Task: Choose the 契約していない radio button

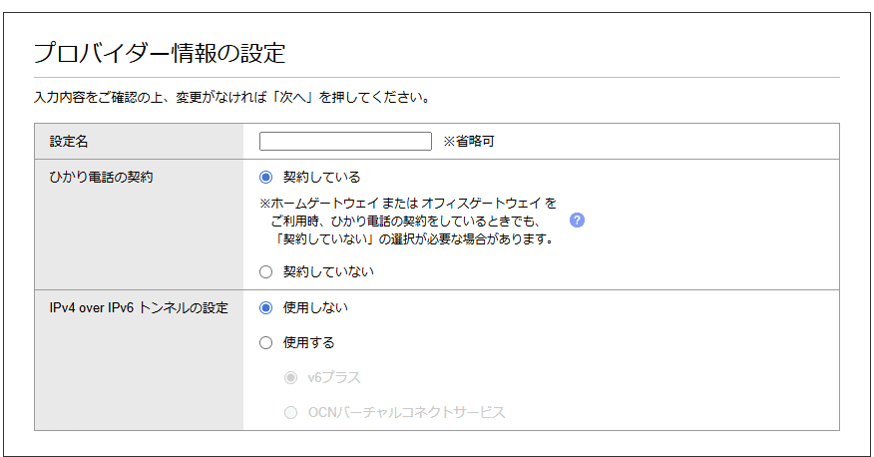Action: [265, 270]
